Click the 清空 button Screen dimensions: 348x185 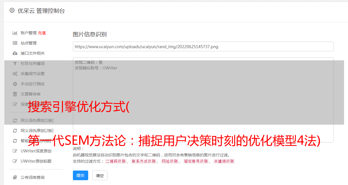click(100, 175)
